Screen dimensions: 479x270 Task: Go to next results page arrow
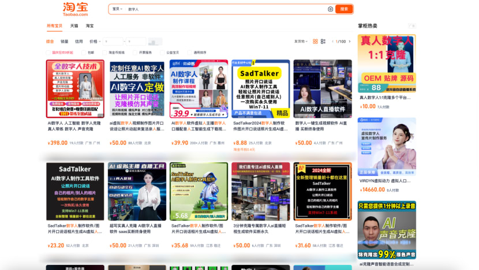pos(351,42)
